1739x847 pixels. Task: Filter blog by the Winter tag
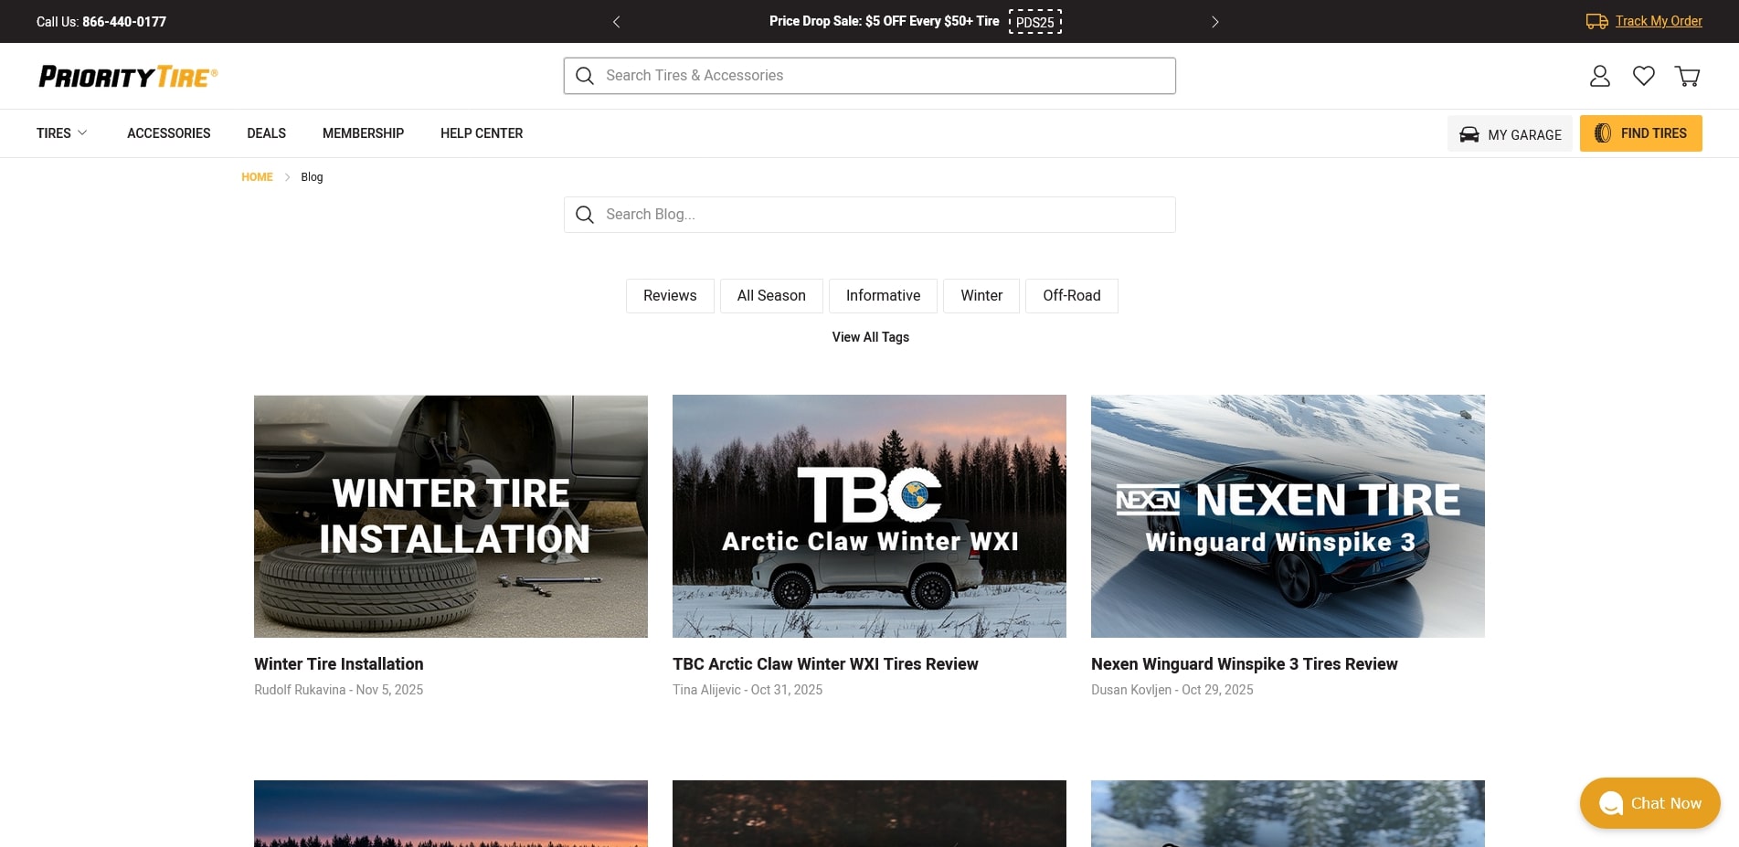(981, 296)
